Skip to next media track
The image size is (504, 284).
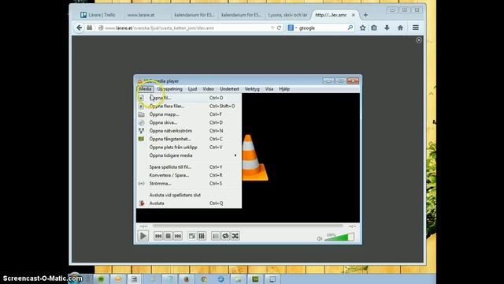point(178,236)
